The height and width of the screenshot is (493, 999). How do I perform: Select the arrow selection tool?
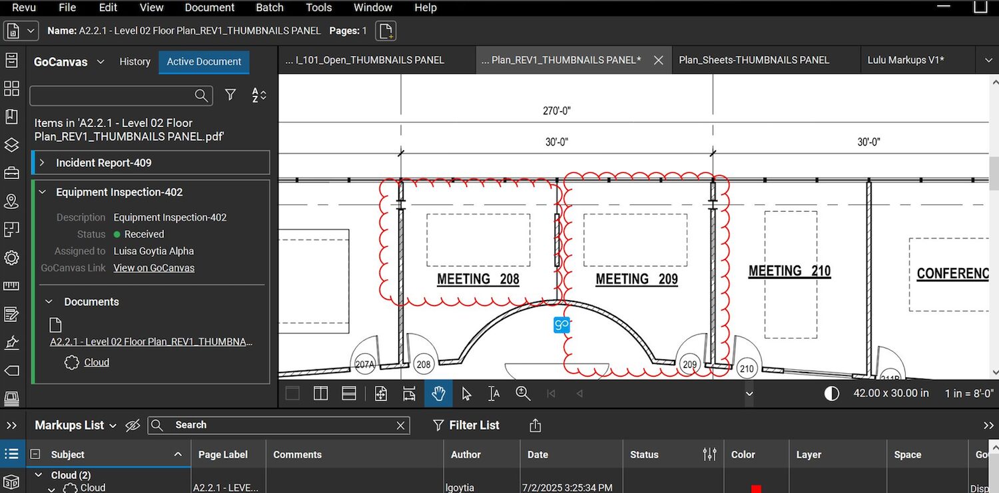466,393
